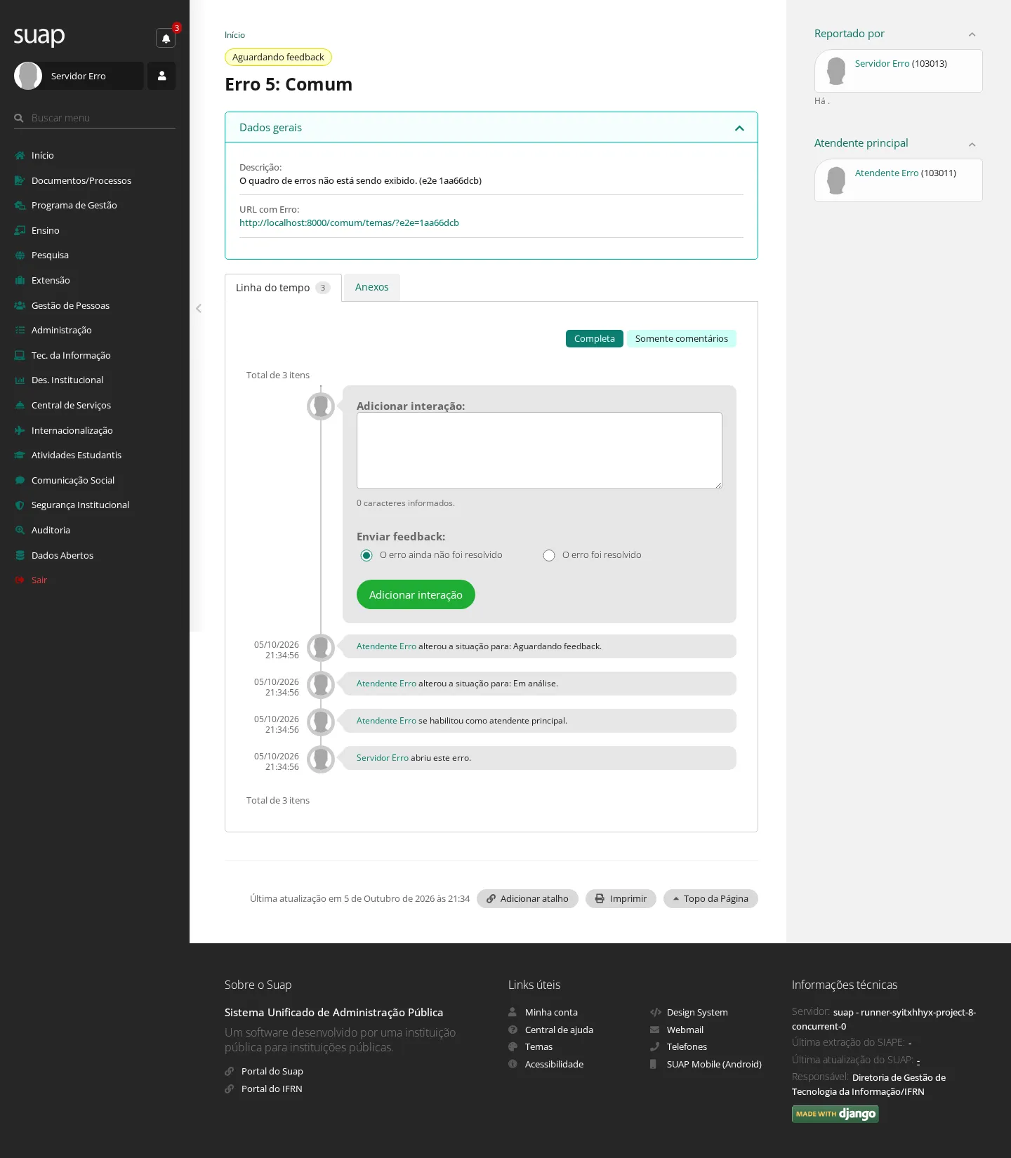Open the localhost URL com Erro link
Image resolution: width=1011 pixels, height=1158 pixels.
click(x=349, y=223)
